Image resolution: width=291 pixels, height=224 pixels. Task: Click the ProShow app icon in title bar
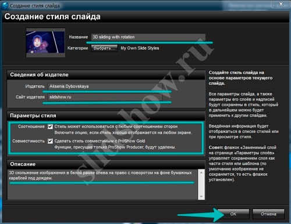5,5
